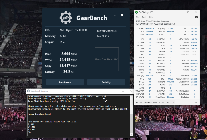The height and width of the screenshot is (140, 207).
Task: Minimize the ZenTimings window
Action: point(180,12)
